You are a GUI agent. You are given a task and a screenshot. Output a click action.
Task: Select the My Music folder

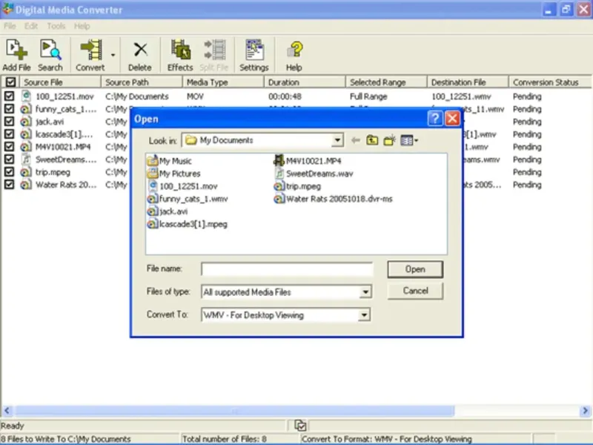click(170, 161)
